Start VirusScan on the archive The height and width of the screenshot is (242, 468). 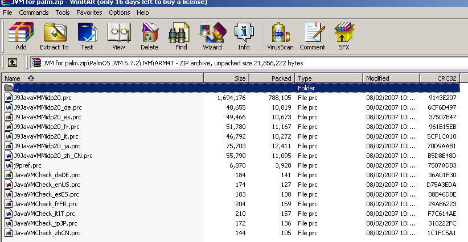[x=280, y=36]
